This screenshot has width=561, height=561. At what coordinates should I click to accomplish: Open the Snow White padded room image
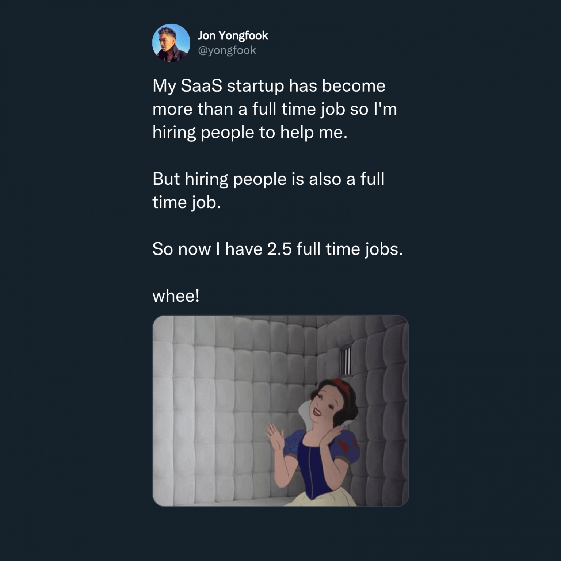pyautogui.click(x=280, y=411)
